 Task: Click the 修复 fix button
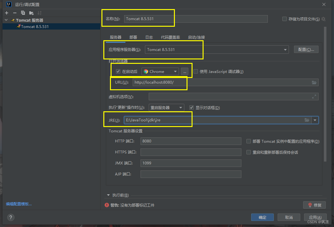(314, 205)
